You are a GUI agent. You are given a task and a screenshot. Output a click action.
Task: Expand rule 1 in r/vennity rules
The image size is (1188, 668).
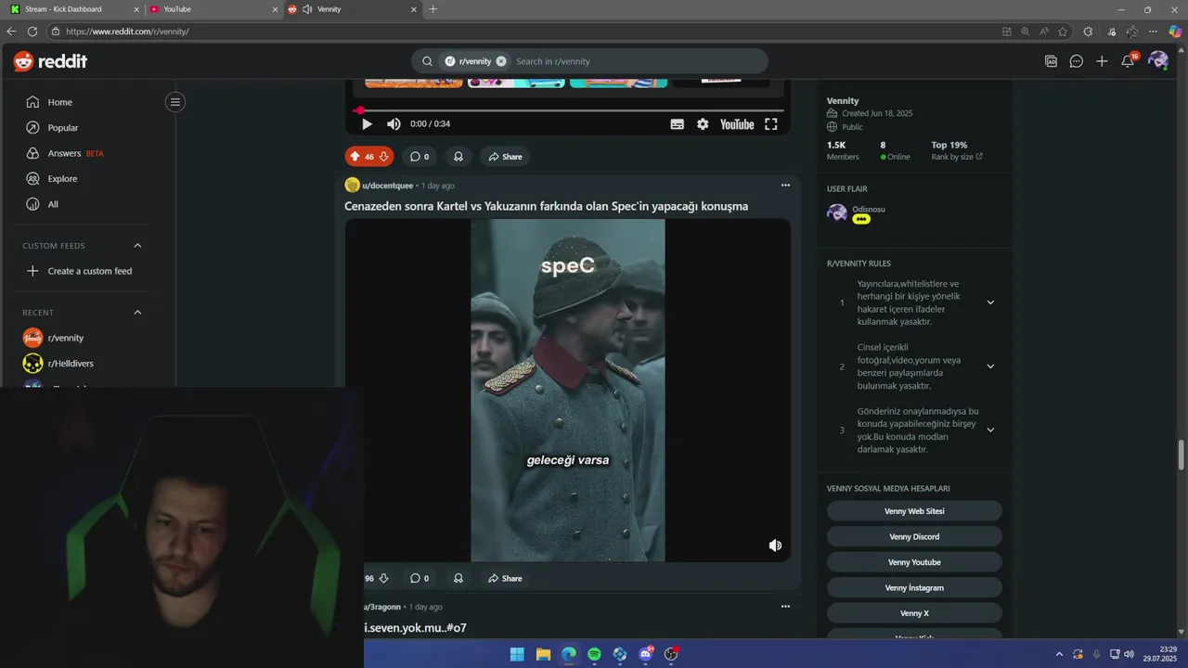point(990,302)
